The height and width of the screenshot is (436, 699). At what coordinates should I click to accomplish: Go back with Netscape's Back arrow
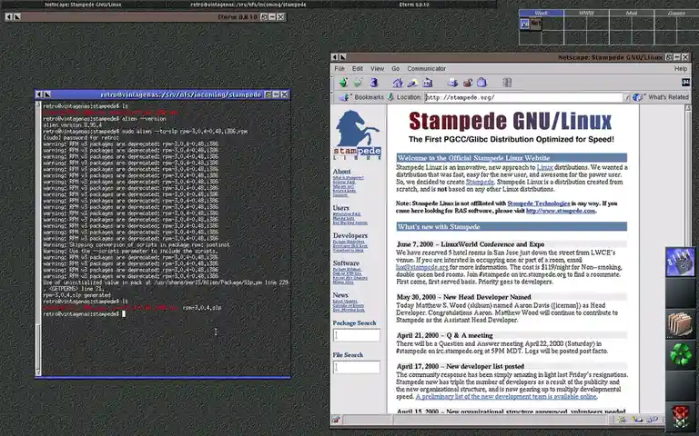(x=343, y=83)
